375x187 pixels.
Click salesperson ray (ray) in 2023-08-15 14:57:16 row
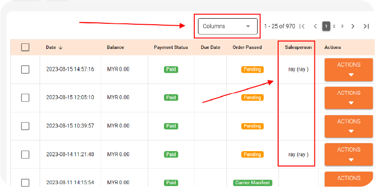point(299,69)
